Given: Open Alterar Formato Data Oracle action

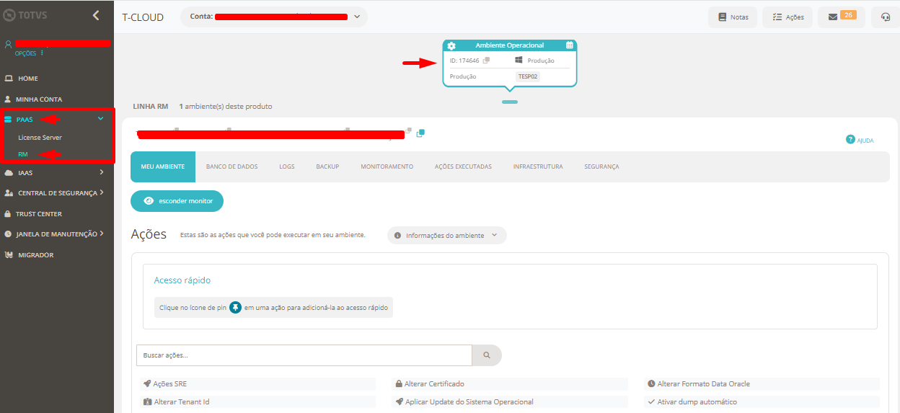Looking at the screenshot, I should pyautogui.click(x=762, y=383).
